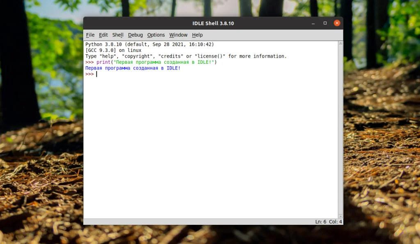Click the orange close window icon
Viewport: 420px width, 244px height.
tap(337, 23)
